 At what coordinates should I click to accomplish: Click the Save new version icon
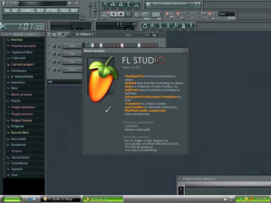pyautogui.click(x=153, y=26)
